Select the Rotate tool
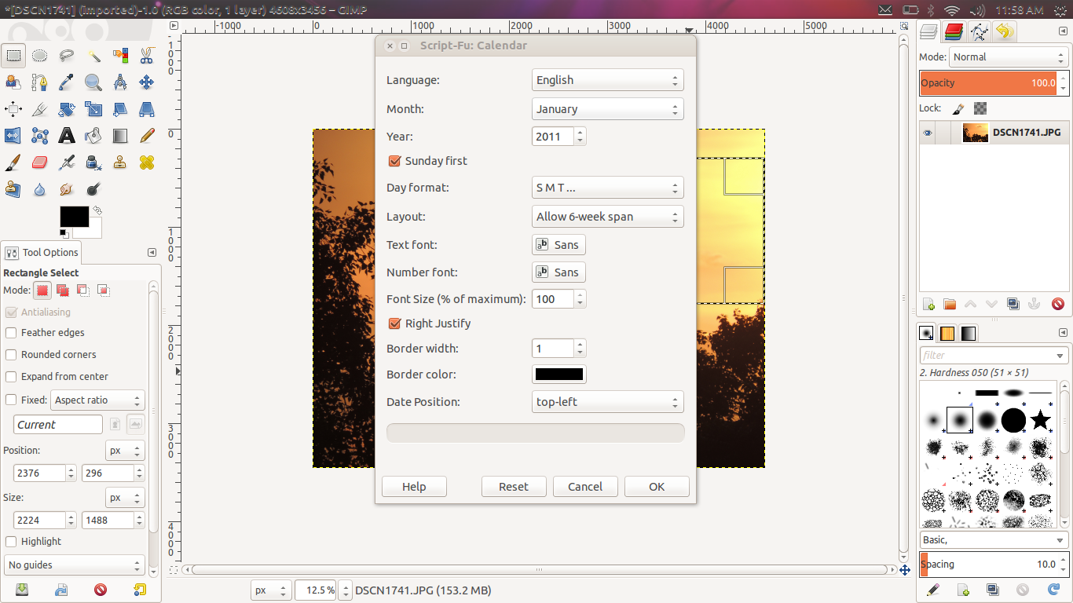The width and height of the screenshot is (1073, 603). 67,109
